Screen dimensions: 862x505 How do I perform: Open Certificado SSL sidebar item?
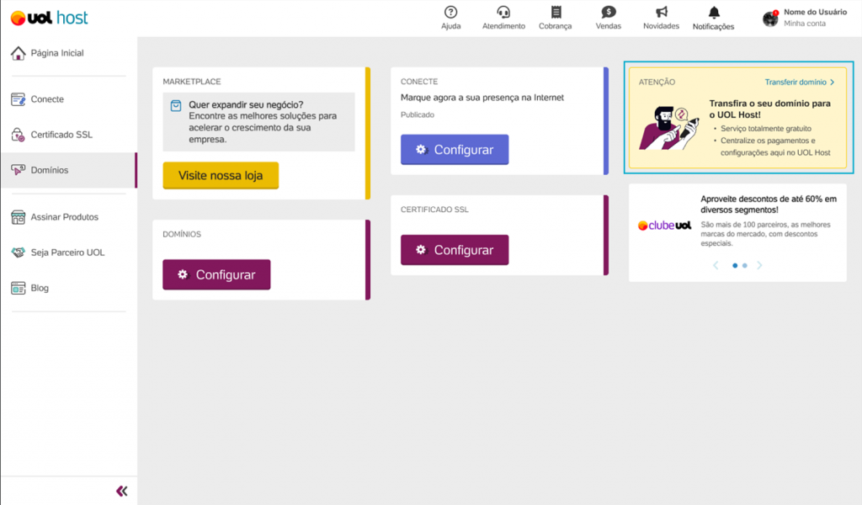coord(61,135)
